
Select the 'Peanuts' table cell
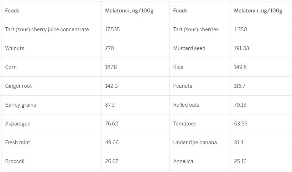tap(183, 86)
